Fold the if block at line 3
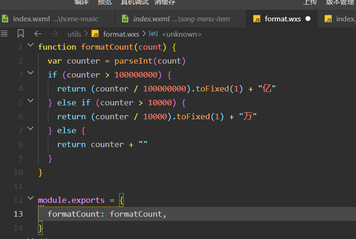This screenshot has height=239, width=356. point(31,73)
